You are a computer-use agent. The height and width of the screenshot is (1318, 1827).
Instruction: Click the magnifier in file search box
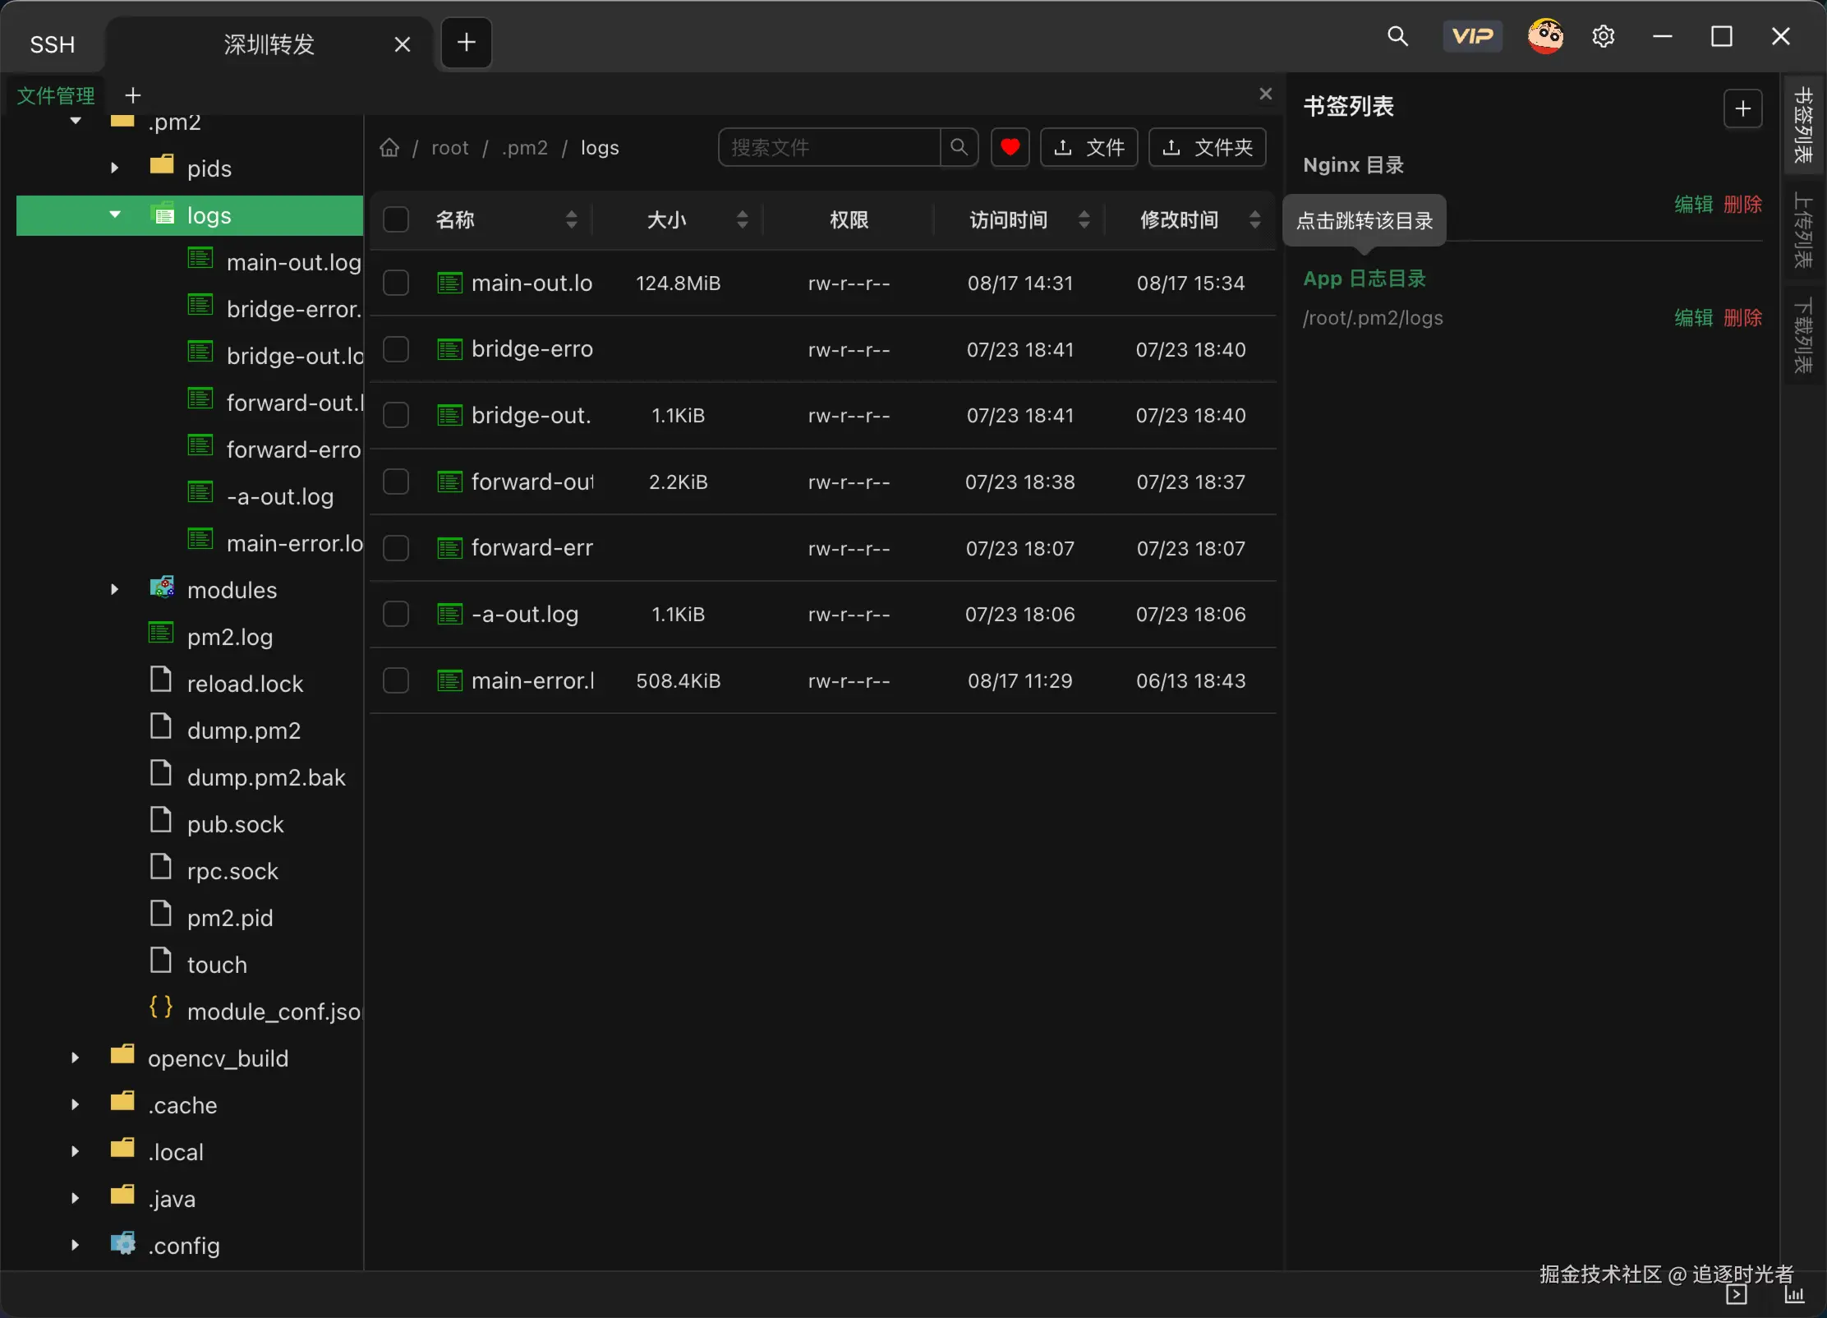959,148
